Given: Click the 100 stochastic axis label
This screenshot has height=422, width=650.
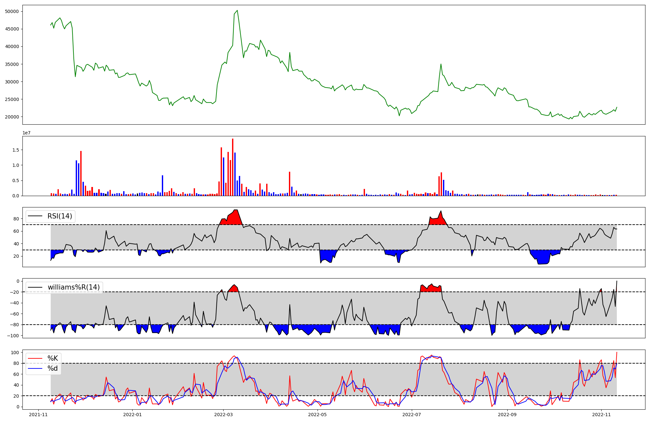Looking at the screenshot, I should [16, 353].
